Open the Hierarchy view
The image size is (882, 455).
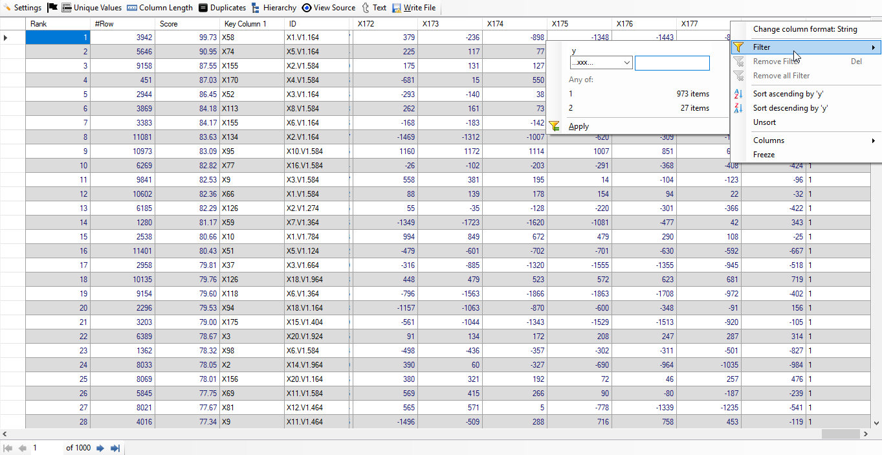pyautogui.click(x=273, y=8)
